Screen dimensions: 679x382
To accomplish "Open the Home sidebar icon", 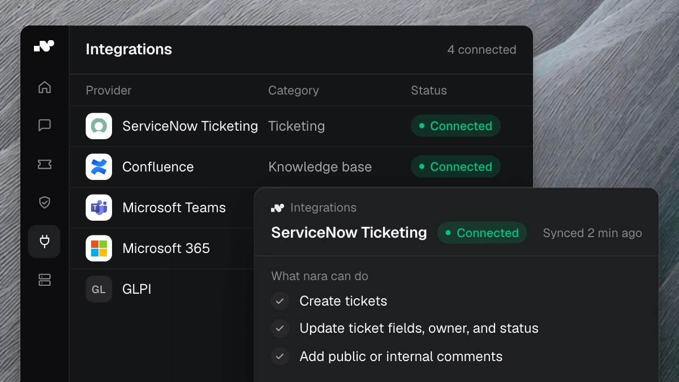I will click(45, 87).
